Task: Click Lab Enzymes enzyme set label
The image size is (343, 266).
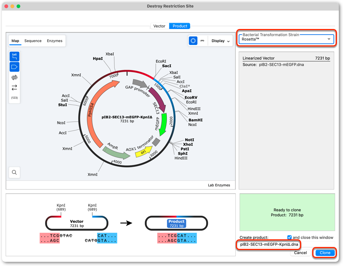Action: [219, 185]
